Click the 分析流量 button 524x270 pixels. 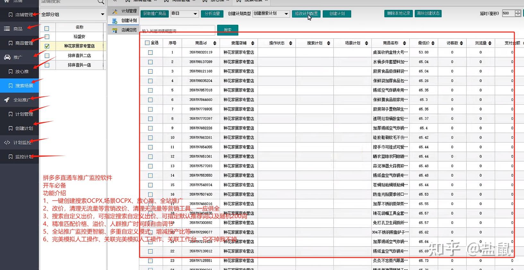pyautogui.click(x=212, y=14)
